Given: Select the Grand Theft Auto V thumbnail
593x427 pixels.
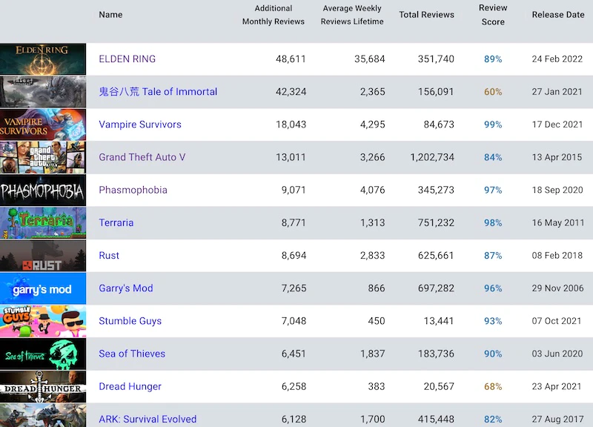Looking at the screenshot, I should point(43,157).
